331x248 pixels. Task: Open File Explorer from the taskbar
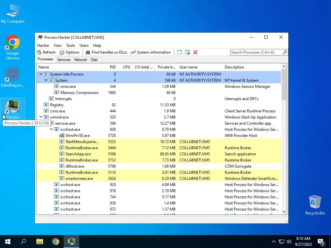pyautogui.click(x=39, y=242)
